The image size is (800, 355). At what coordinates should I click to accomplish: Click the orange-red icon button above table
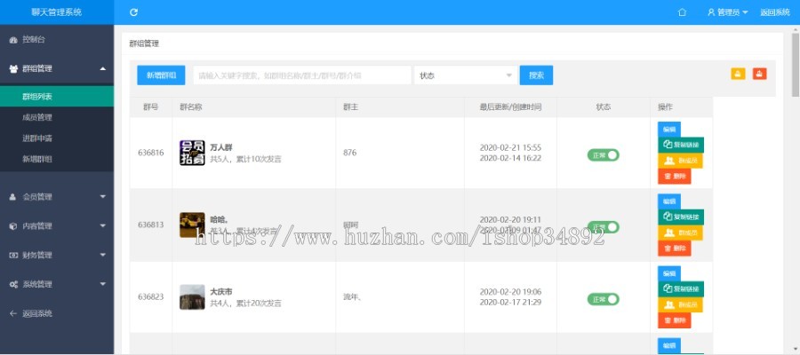[760, 74]
